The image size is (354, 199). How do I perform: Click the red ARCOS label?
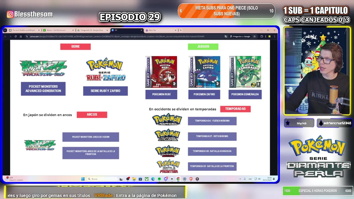[x=92, y=115]
